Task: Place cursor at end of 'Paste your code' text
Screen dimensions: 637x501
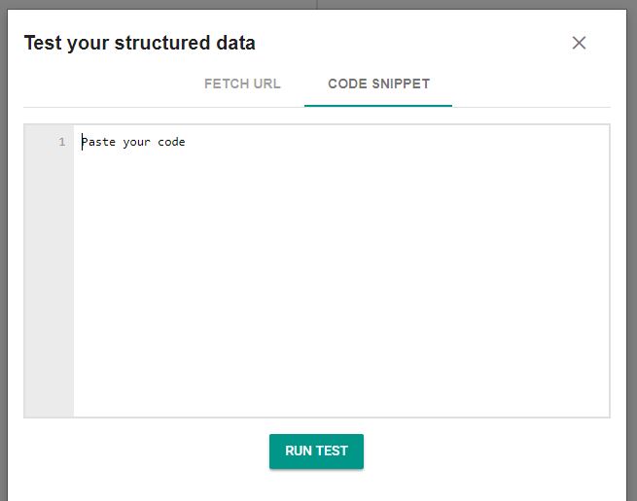Action: (x=186, y=142)
